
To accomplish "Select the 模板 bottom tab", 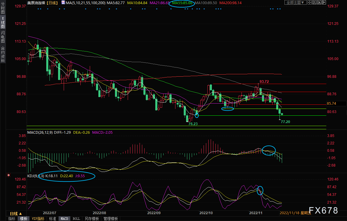I will tap(24, 219).
